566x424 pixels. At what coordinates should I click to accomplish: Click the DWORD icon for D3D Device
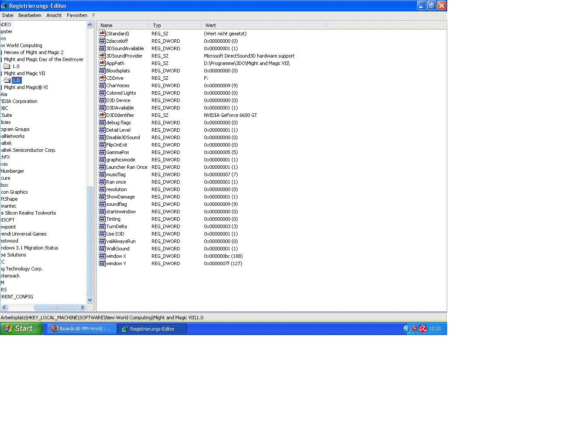pos(102,100)
